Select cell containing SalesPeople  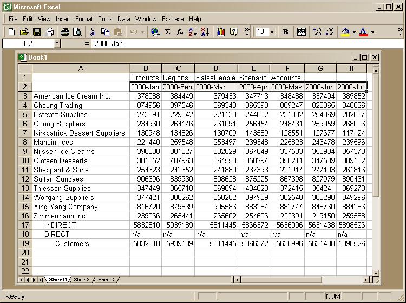[216, 78]
